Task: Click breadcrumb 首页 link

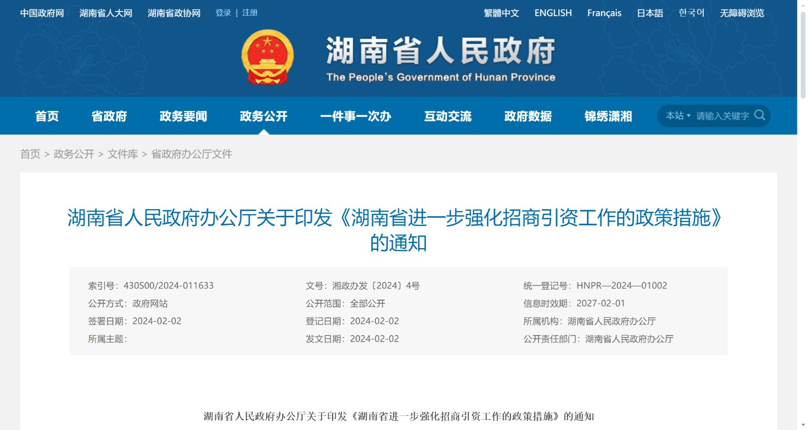Action: (30, 154)
